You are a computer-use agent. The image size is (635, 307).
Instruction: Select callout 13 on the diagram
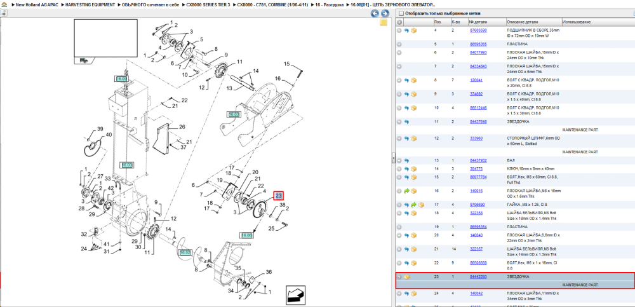(229, 88)
